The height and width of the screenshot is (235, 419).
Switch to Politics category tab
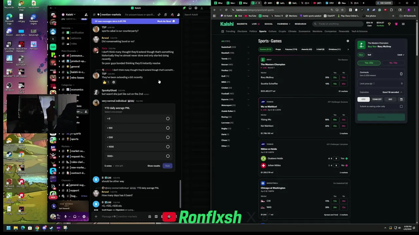(253, 31)
